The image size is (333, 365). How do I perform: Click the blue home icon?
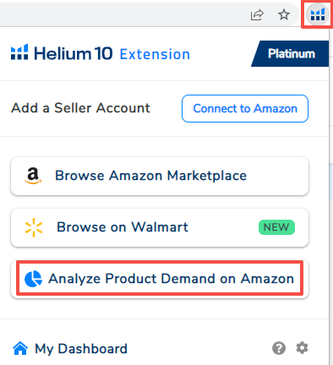click(20, 348)
